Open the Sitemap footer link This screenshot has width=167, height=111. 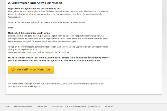coord(109,106)
